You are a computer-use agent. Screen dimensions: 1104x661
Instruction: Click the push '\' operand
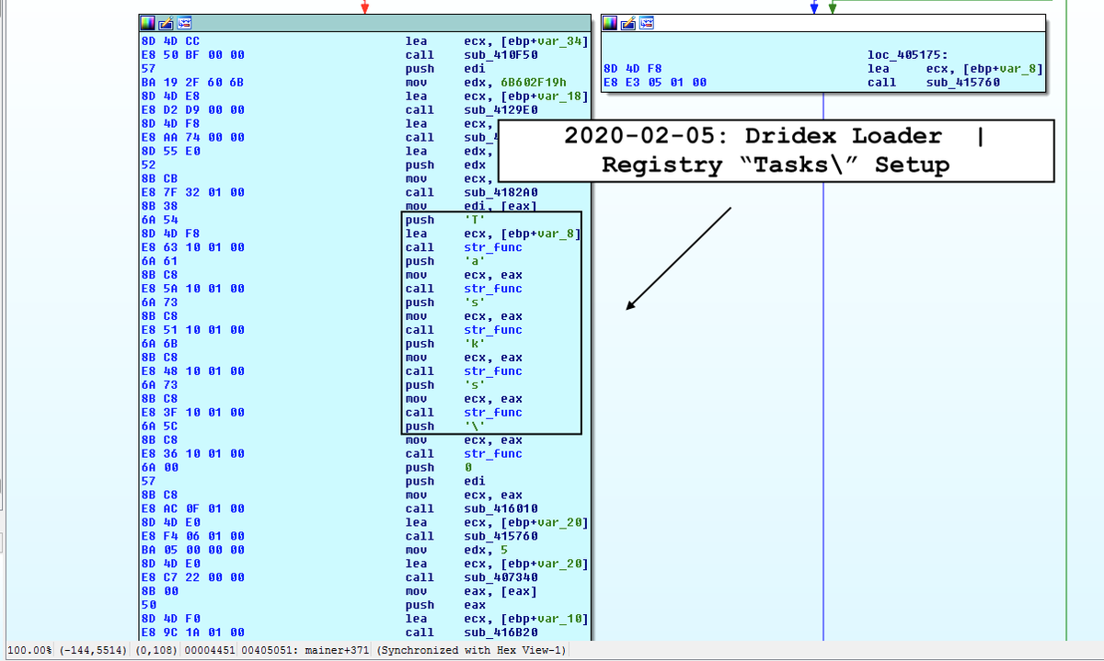point(475,427)
